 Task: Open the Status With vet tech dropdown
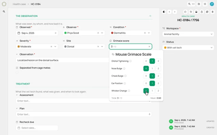click(188, 48)
